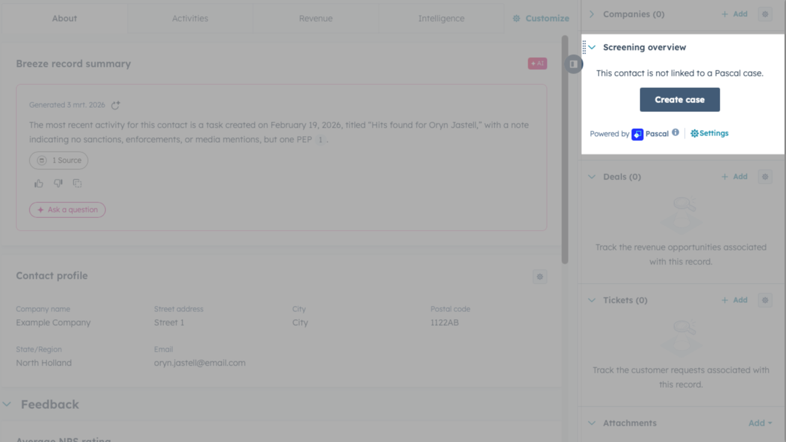Open Contact profile gear settings

pos(540,277)
